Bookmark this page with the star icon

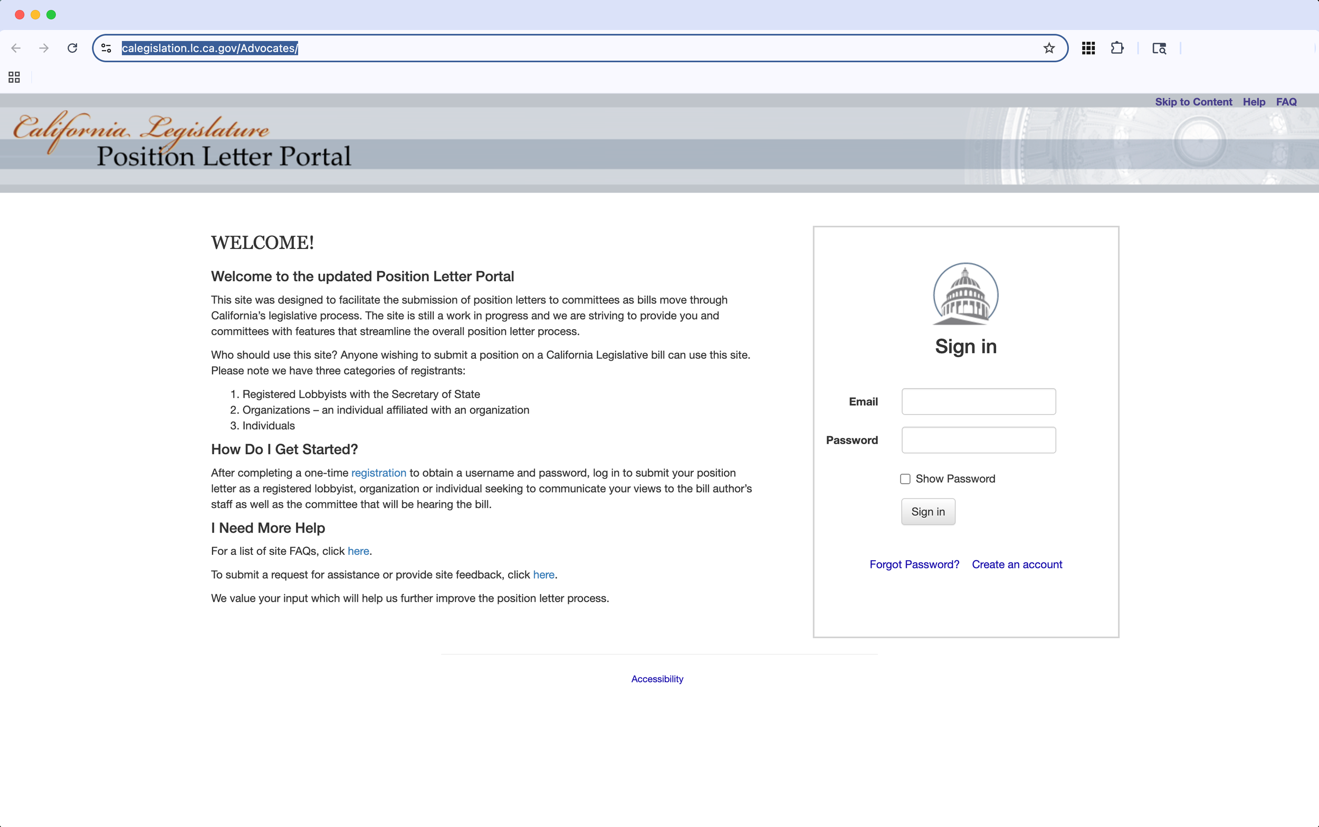point(1048,48)
